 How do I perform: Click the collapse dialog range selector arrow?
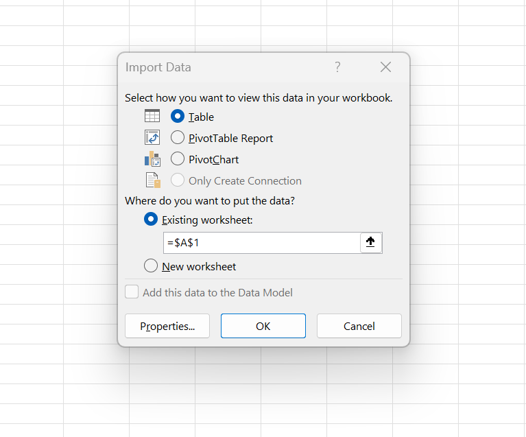pos(371,243)
